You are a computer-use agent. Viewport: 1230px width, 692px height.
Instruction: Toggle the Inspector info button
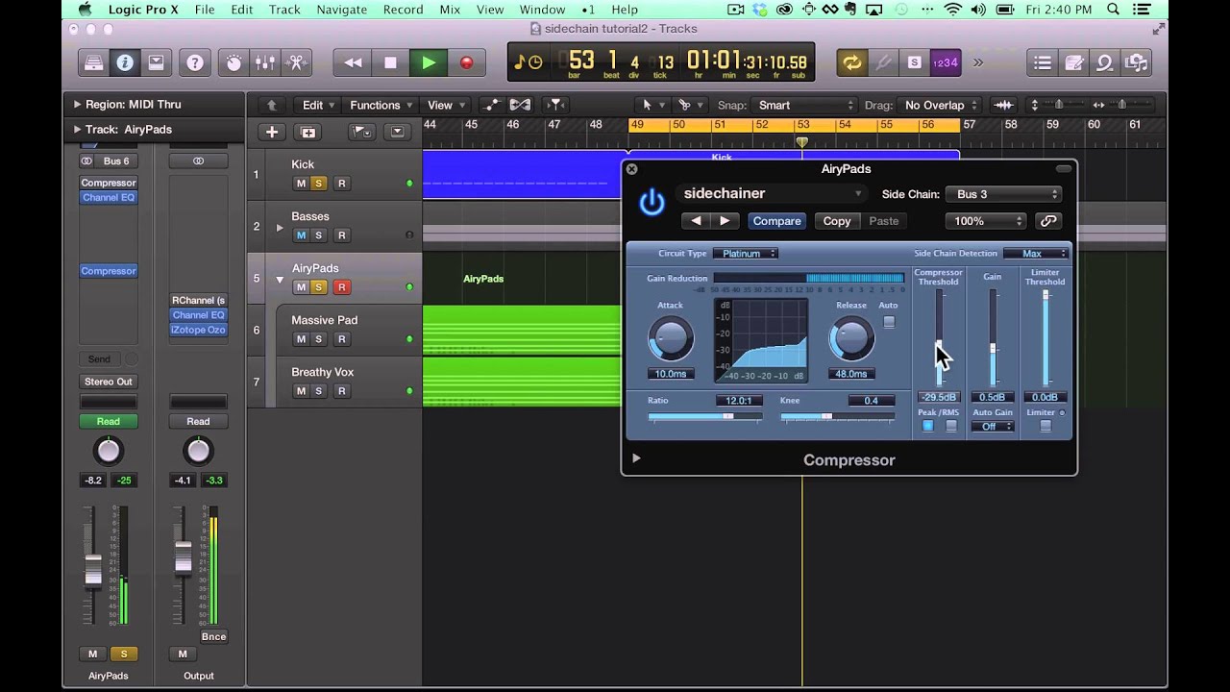coord(124,63)
